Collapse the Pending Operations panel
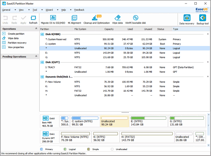 tap(36, 56)
